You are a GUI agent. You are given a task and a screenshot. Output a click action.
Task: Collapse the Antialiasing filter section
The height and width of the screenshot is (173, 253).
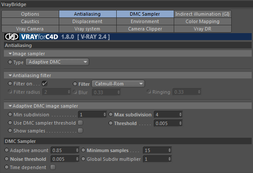tap(10, 75)
